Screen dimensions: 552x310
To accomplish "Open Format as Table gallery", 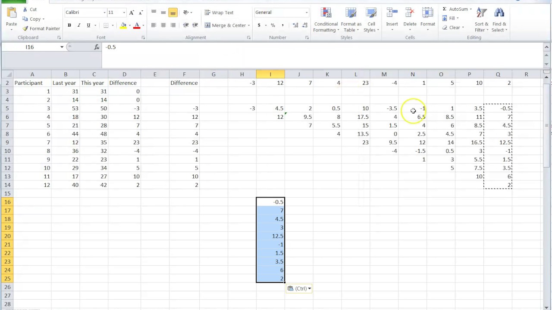I will click(351, 20).
